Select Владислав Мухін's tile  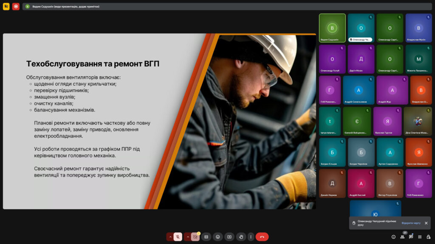click(418, 28)
